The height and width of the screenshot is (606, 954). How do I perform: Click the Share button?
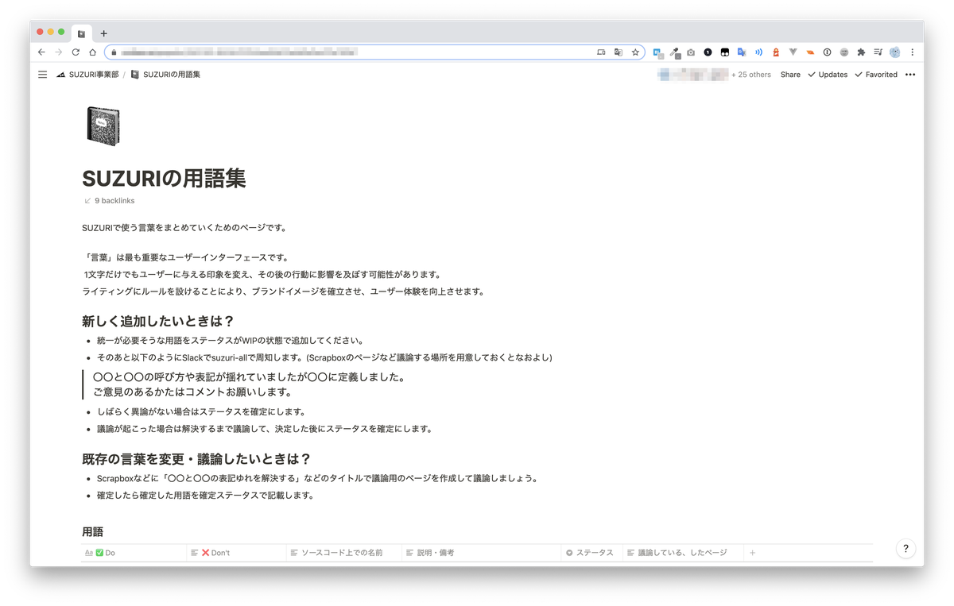tap(789, 74)
